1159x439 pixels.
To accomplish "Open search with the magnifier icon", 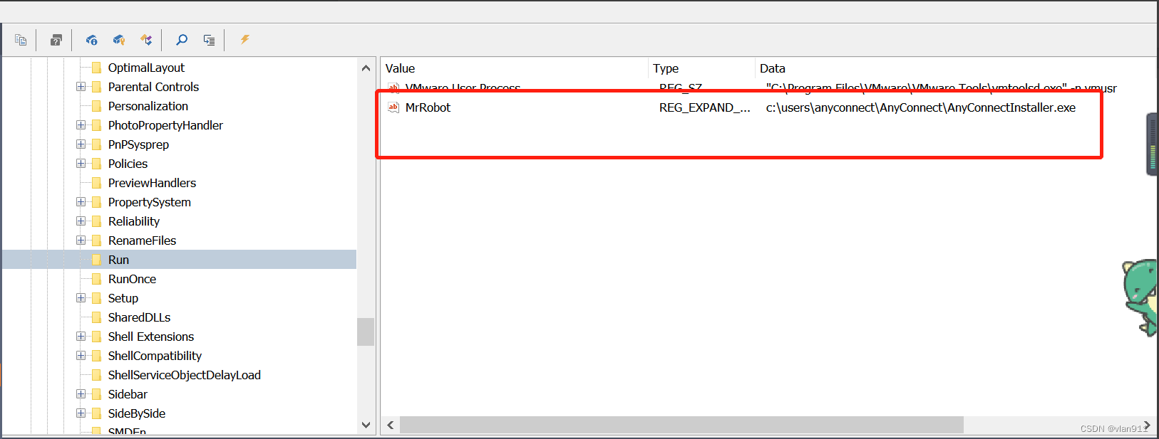I will 182,40.
